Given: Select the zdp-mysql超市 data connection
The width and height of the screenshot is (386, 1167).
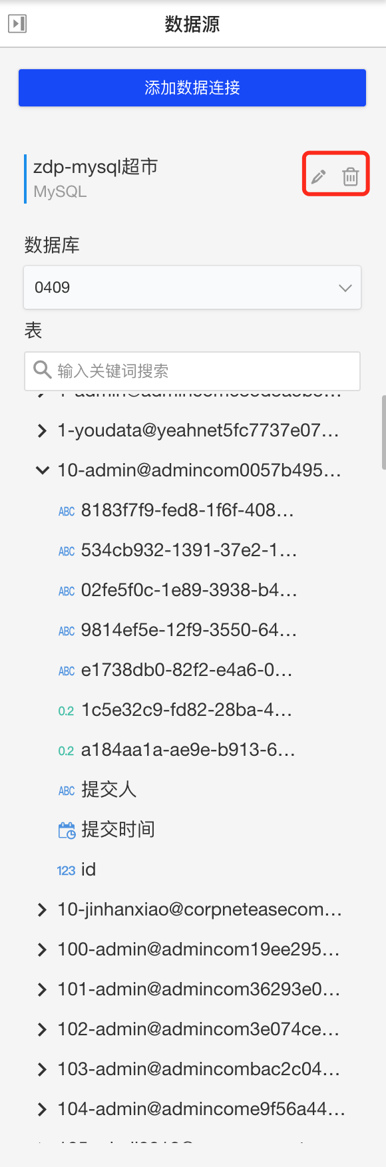Looking at the screenshot, I should tap(96, 178).
